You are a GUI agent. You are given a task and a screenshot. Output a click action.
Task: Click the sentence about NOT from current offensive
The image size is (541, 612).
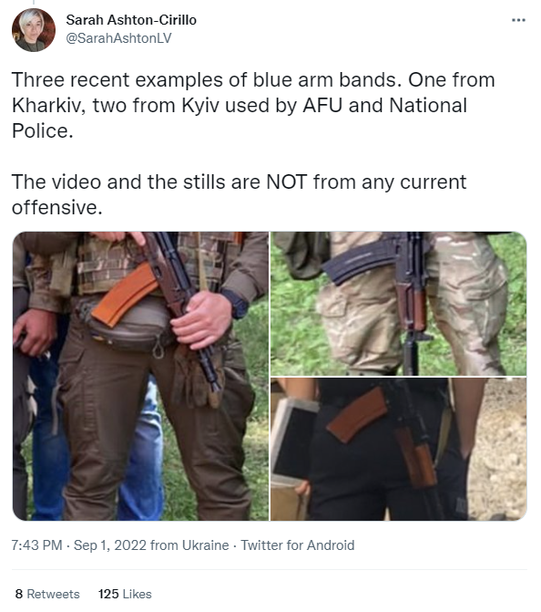tap(239, 194)
